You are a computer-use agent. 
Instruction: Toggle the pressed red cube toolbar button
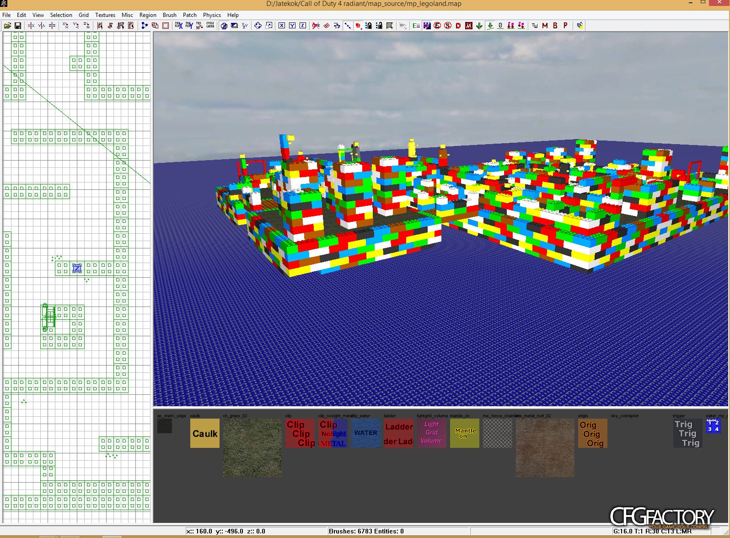click(x=358, y=26)
